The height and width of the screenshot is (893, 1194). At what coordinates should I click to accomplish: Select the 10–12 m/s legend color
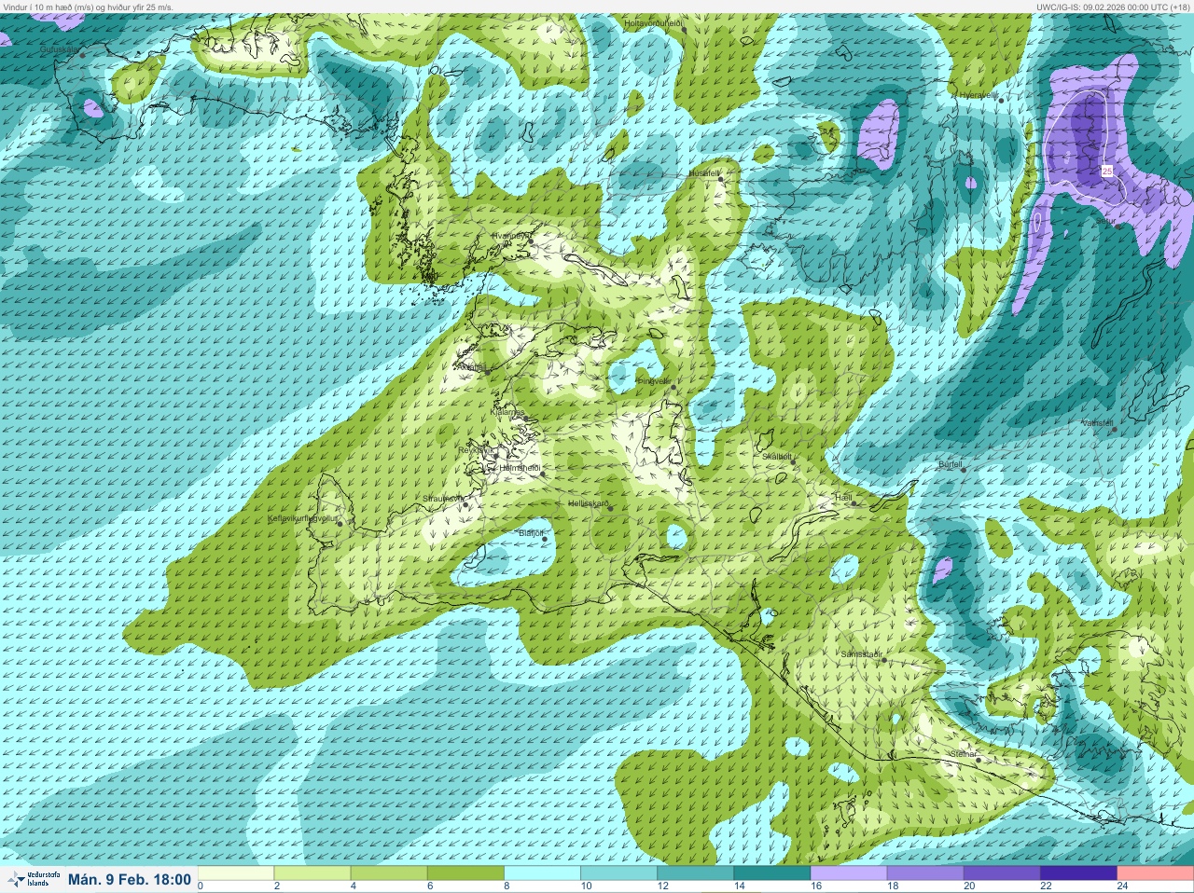(x=618, y=873)
